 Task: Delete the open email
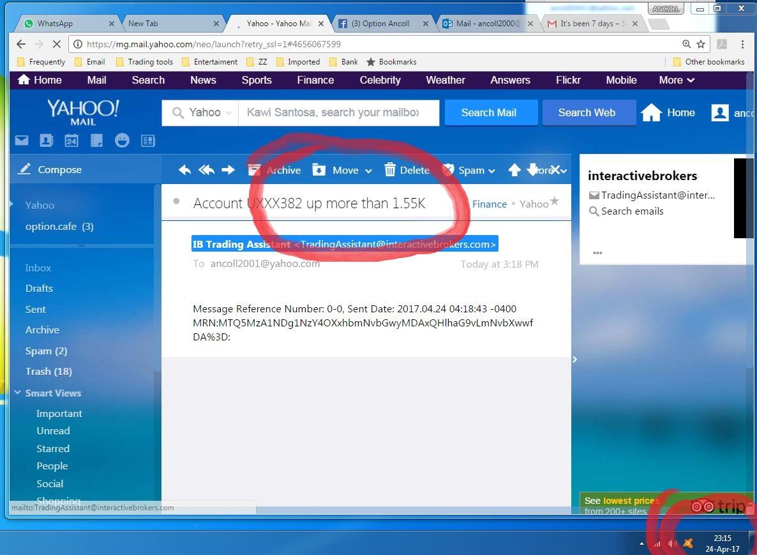click(407, 170)
